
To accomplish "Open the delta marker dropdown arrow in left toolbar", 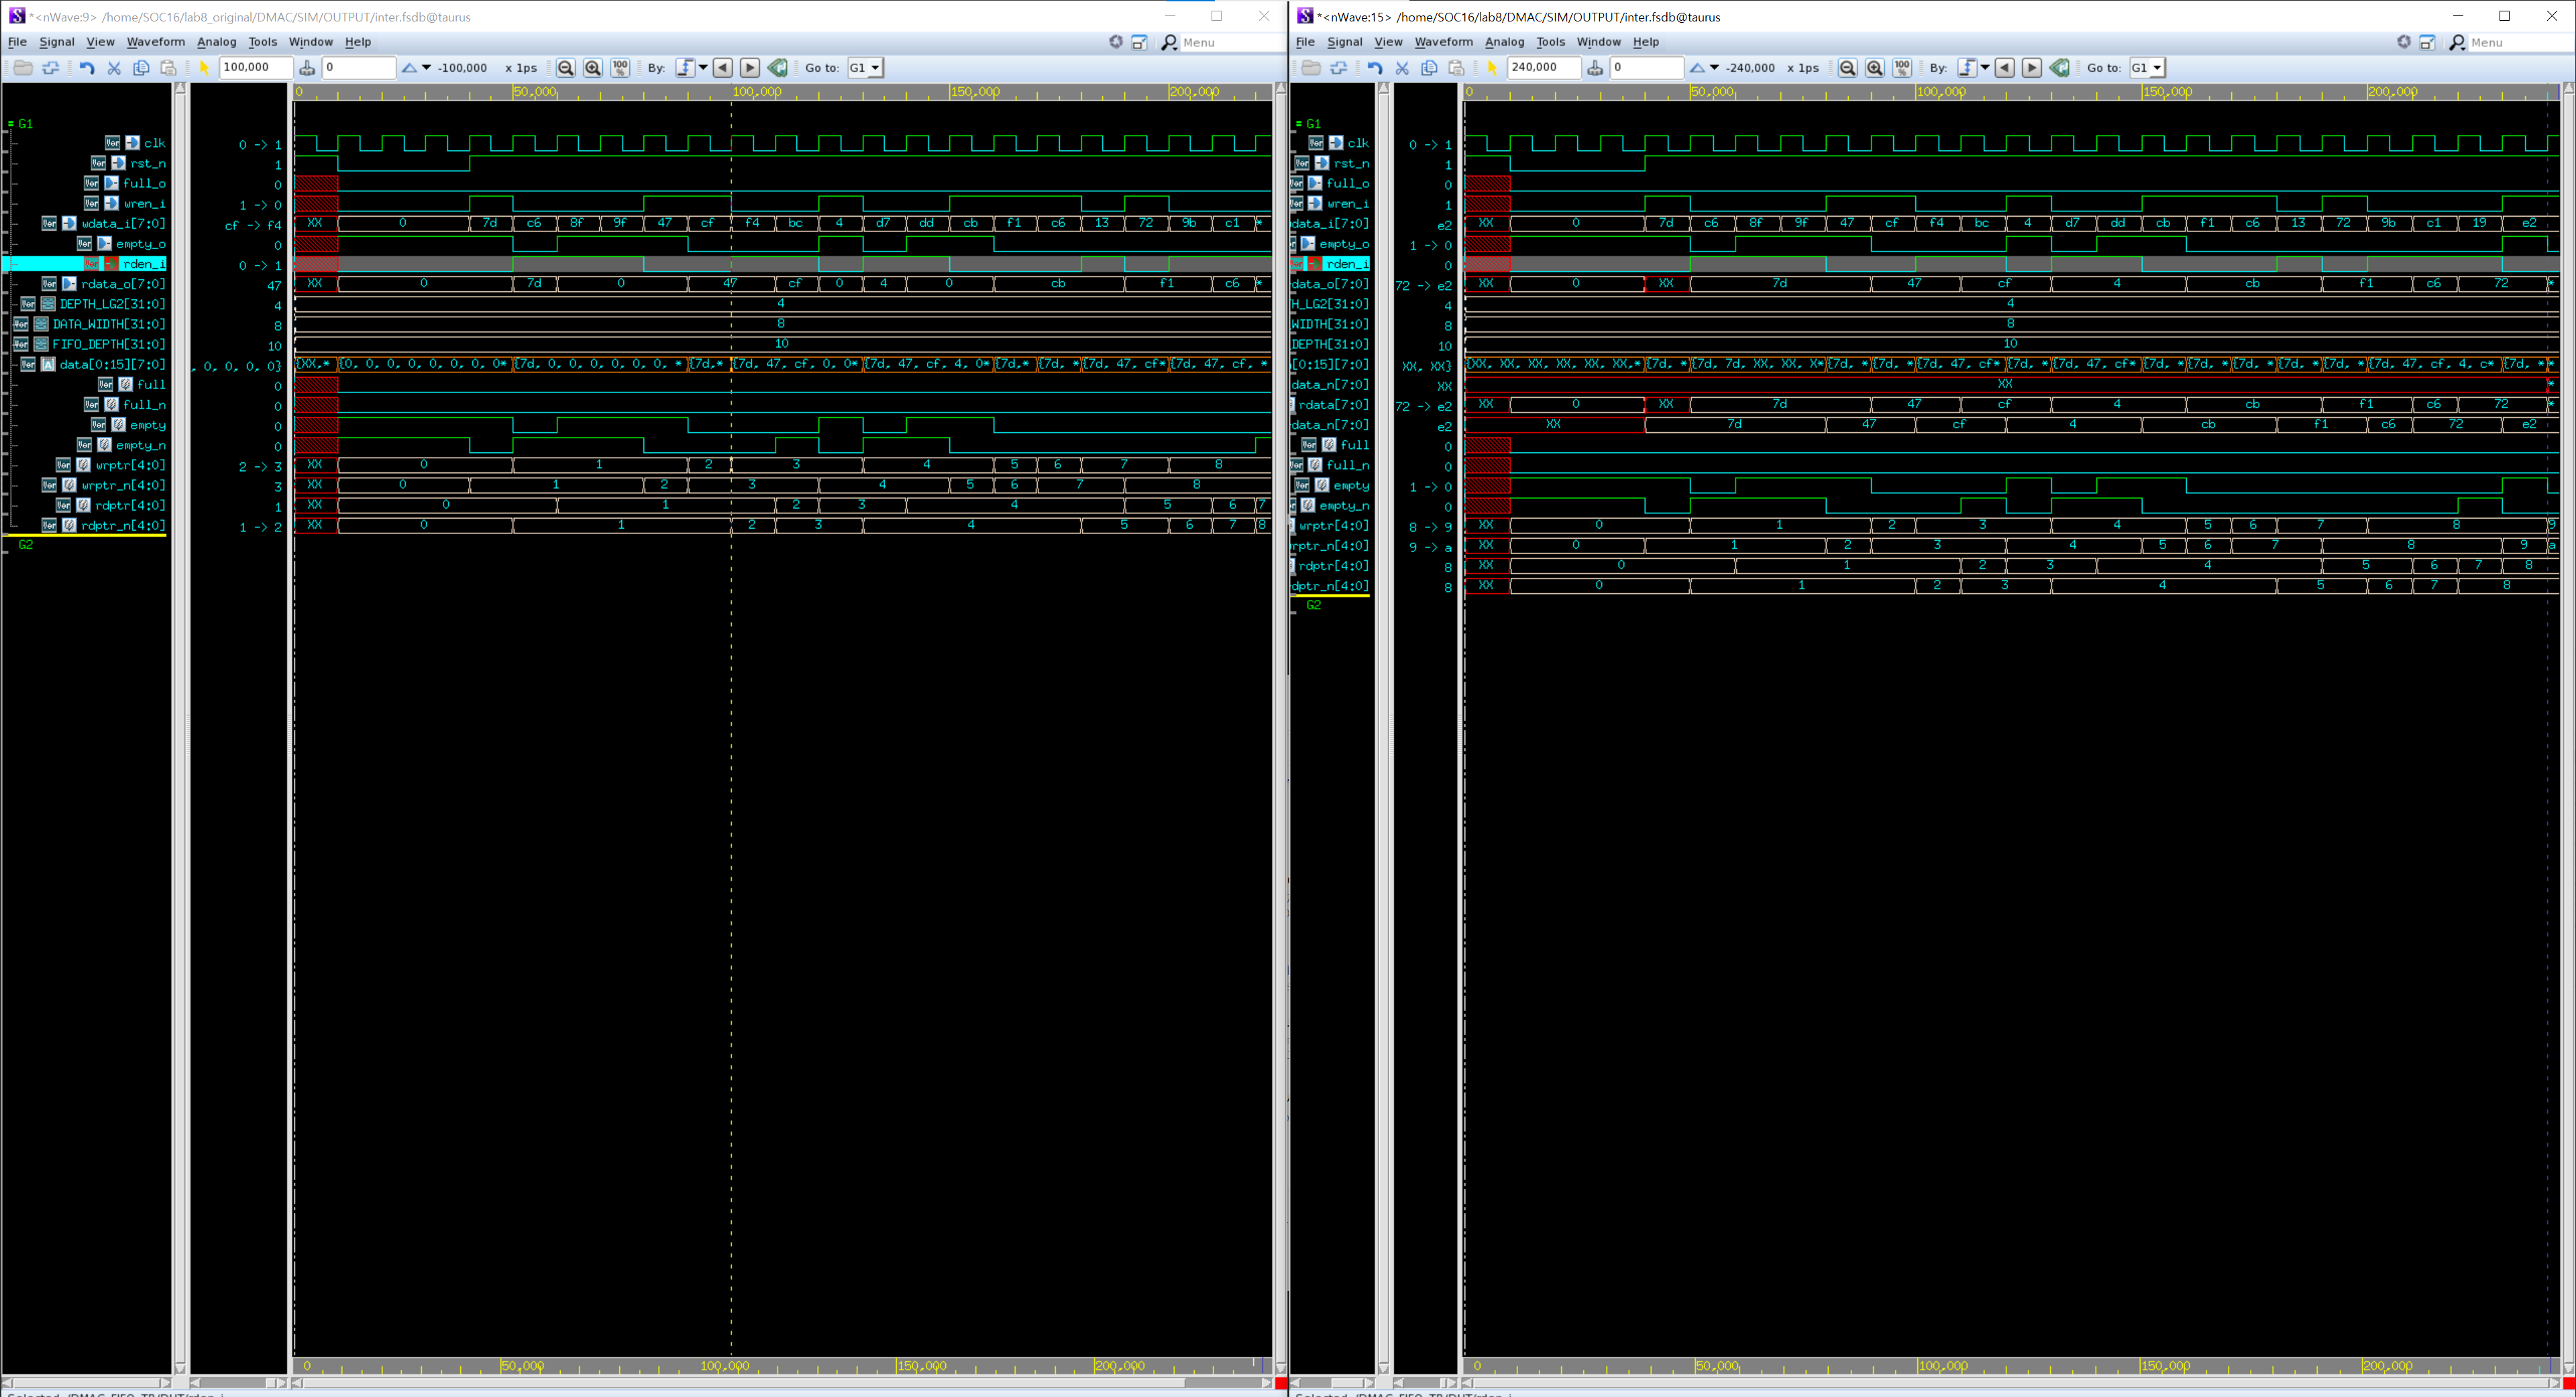I will (427, 68).
